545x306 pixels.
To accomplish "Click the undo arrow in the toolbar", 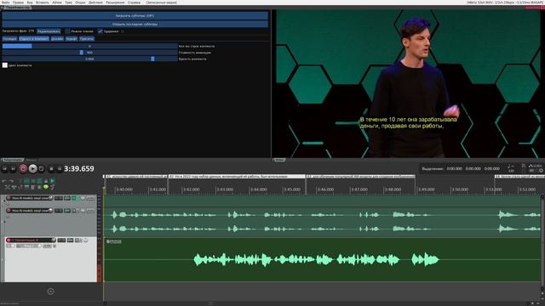I will [x=4, y=181].
